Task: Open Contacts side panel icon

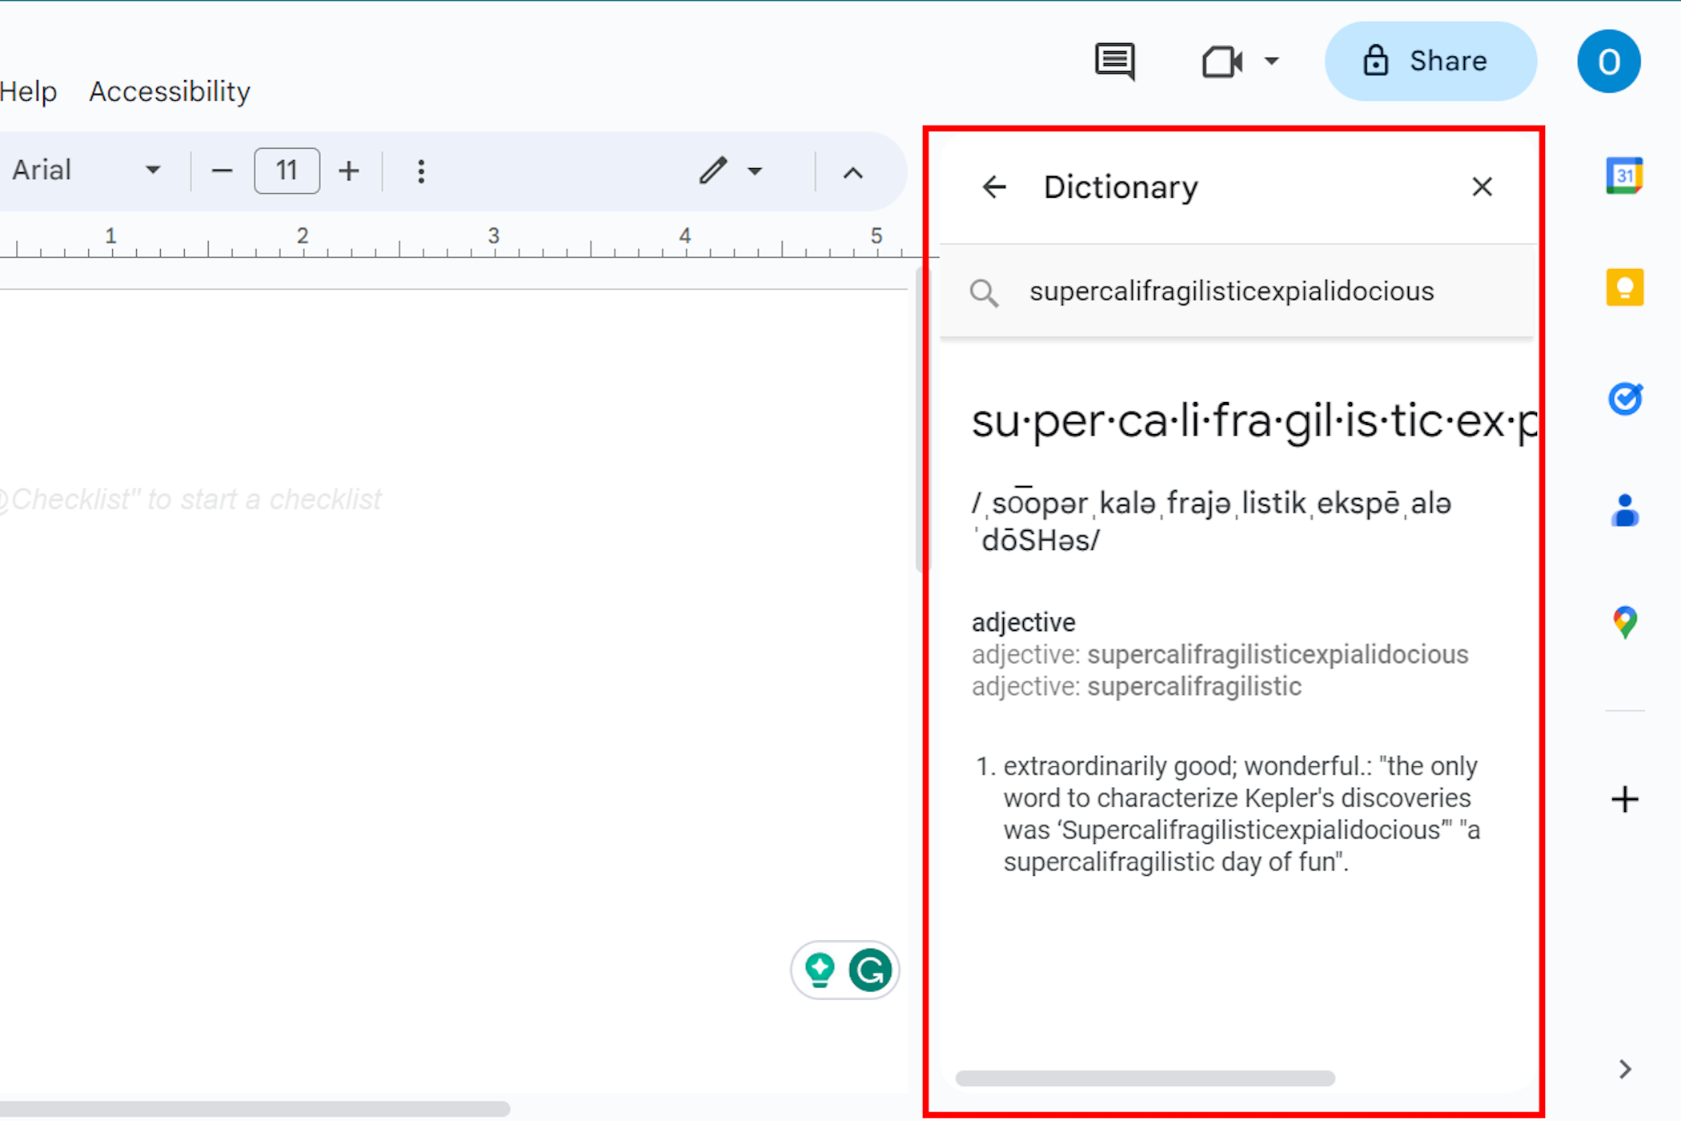Action: point(1624,510)
